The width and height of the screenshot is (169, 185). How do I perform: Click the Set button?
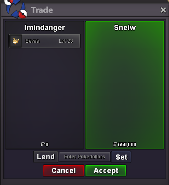click(121, 157)
